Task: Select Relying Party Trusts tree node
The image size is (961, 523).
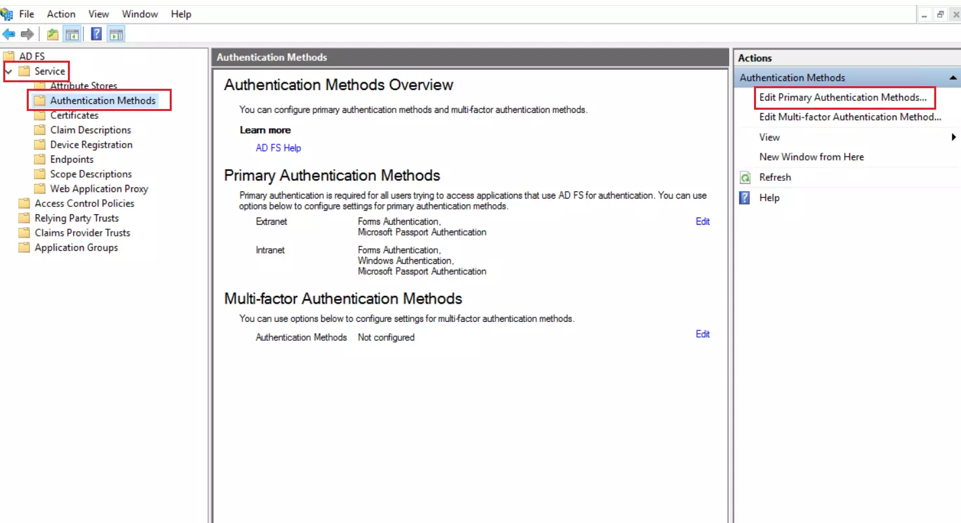Action: click(x=76, y=218)
